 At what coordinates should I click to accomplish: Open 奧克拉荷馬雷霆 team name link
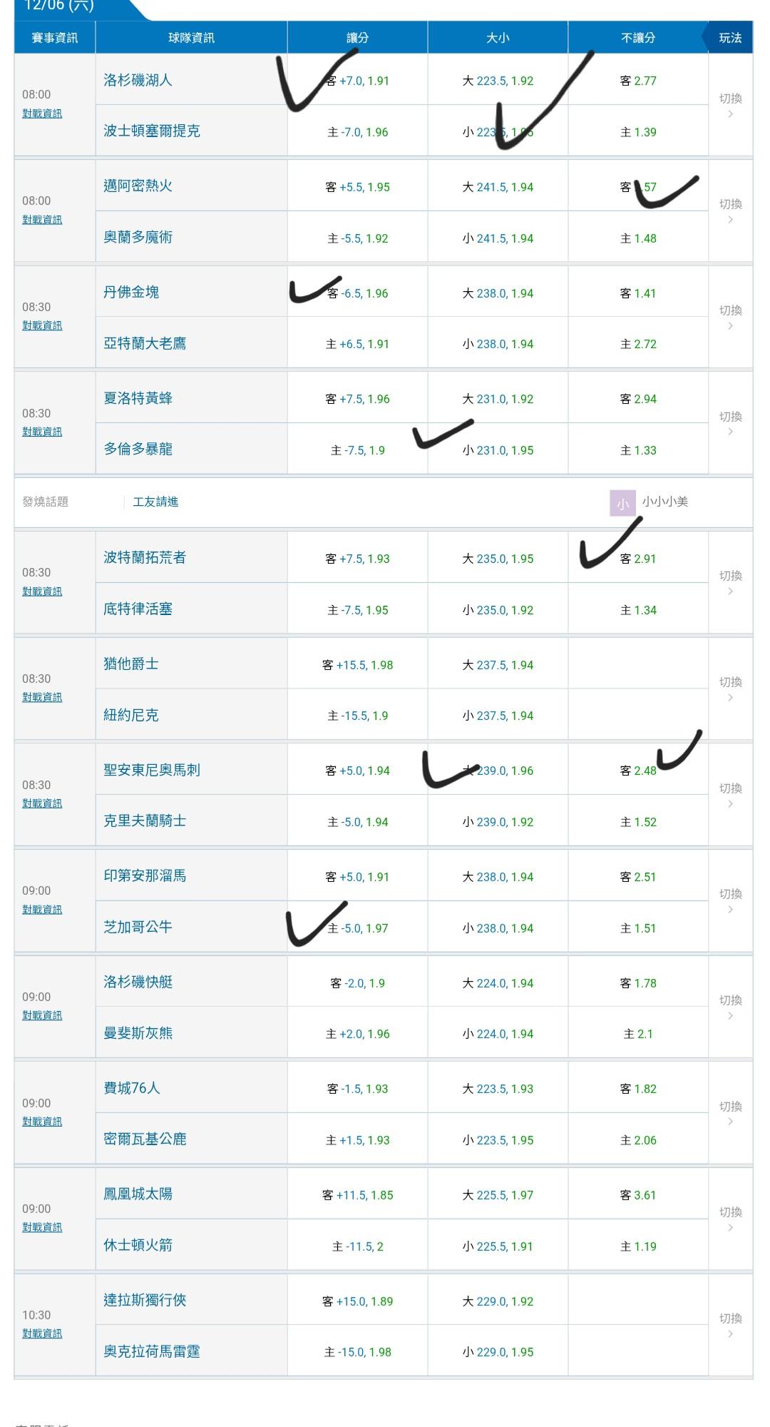152,1351
